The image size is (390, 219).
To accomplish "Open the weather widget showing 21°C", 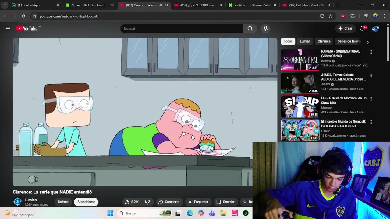I will pos(19,213).
